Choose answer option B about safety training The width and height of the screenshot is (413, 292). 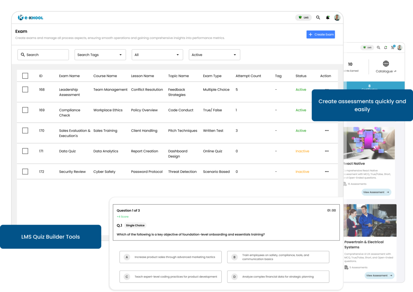click(278, 257)
